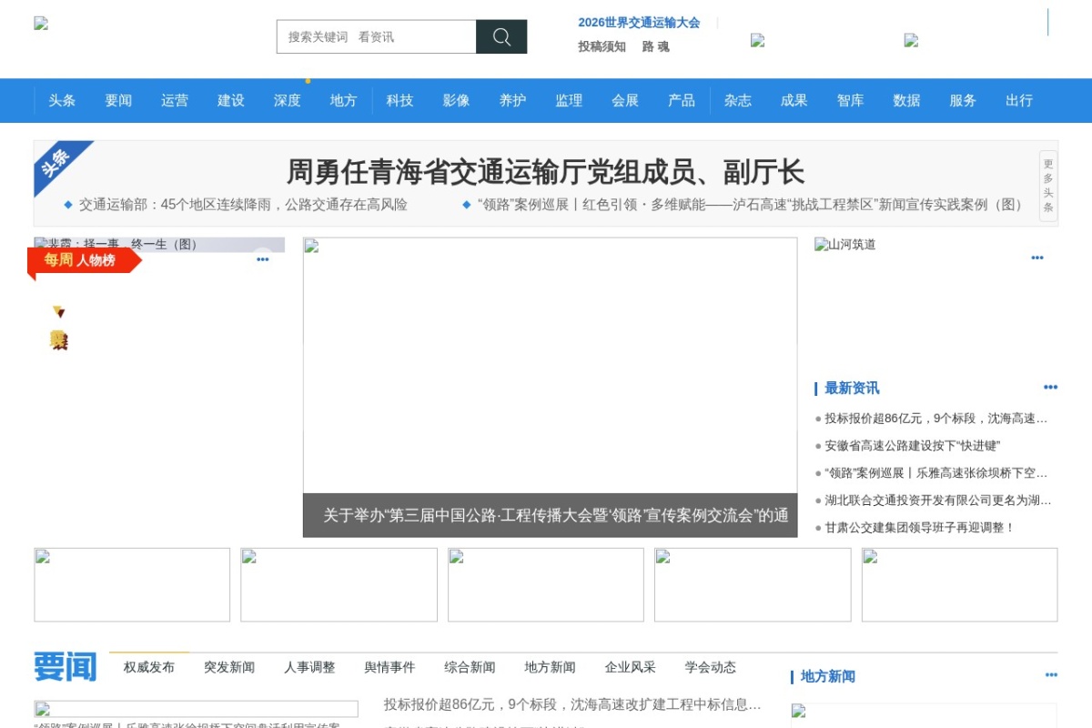Open the 路魂 link
Image resolution: width=1092 pixels, height=728 pixels.
[656, 46]
